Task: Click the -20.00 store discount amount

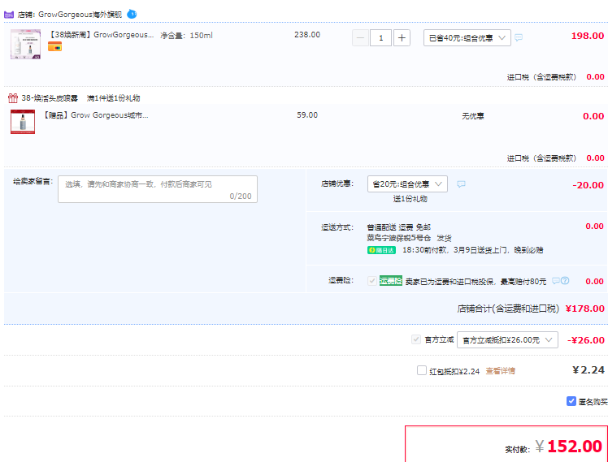Action: click(x=588, y=185)
